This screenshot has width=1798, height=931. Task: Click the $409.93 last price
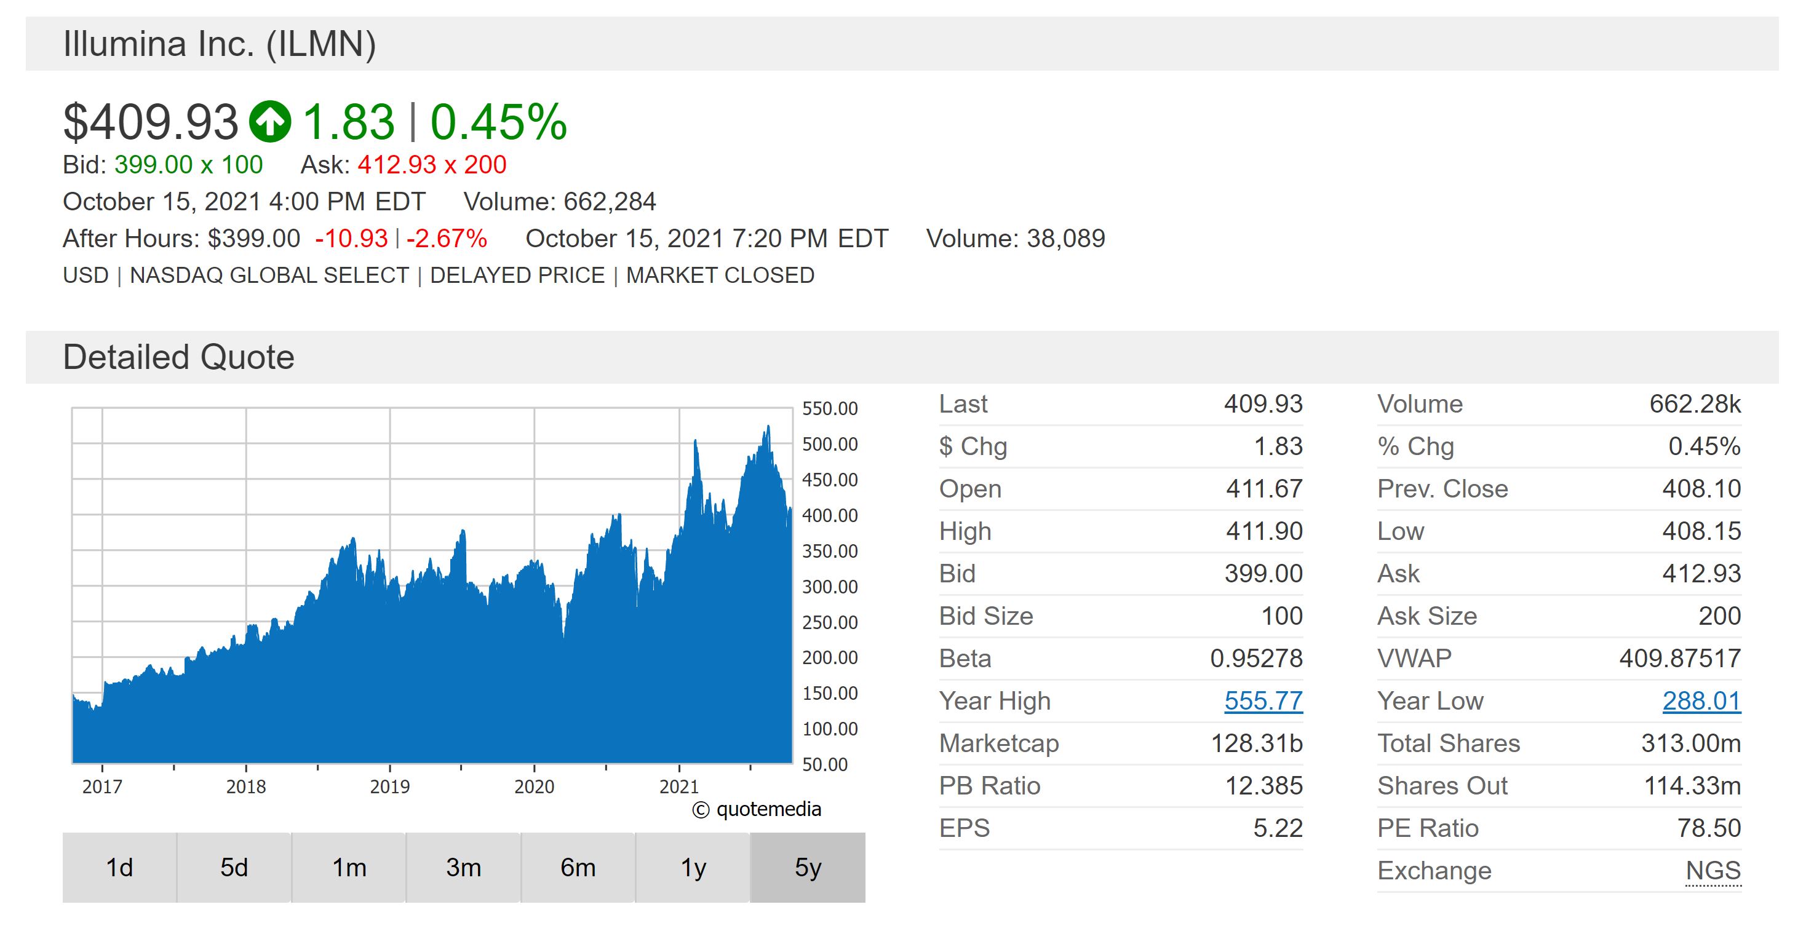(151, 122)
